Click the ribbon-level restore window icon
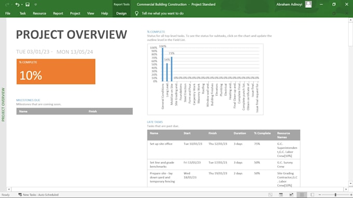 (334, 13)
